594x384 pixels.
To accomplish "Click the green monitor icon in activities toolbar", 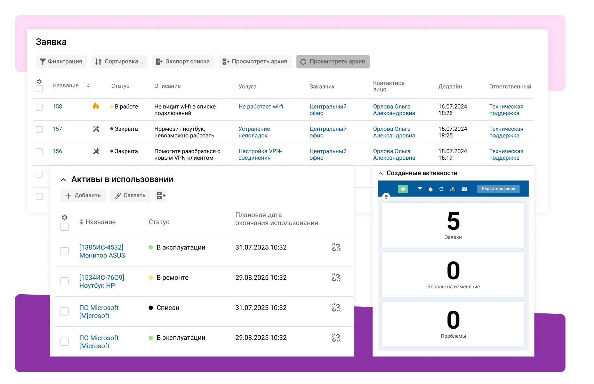I will tap(403, 189).
